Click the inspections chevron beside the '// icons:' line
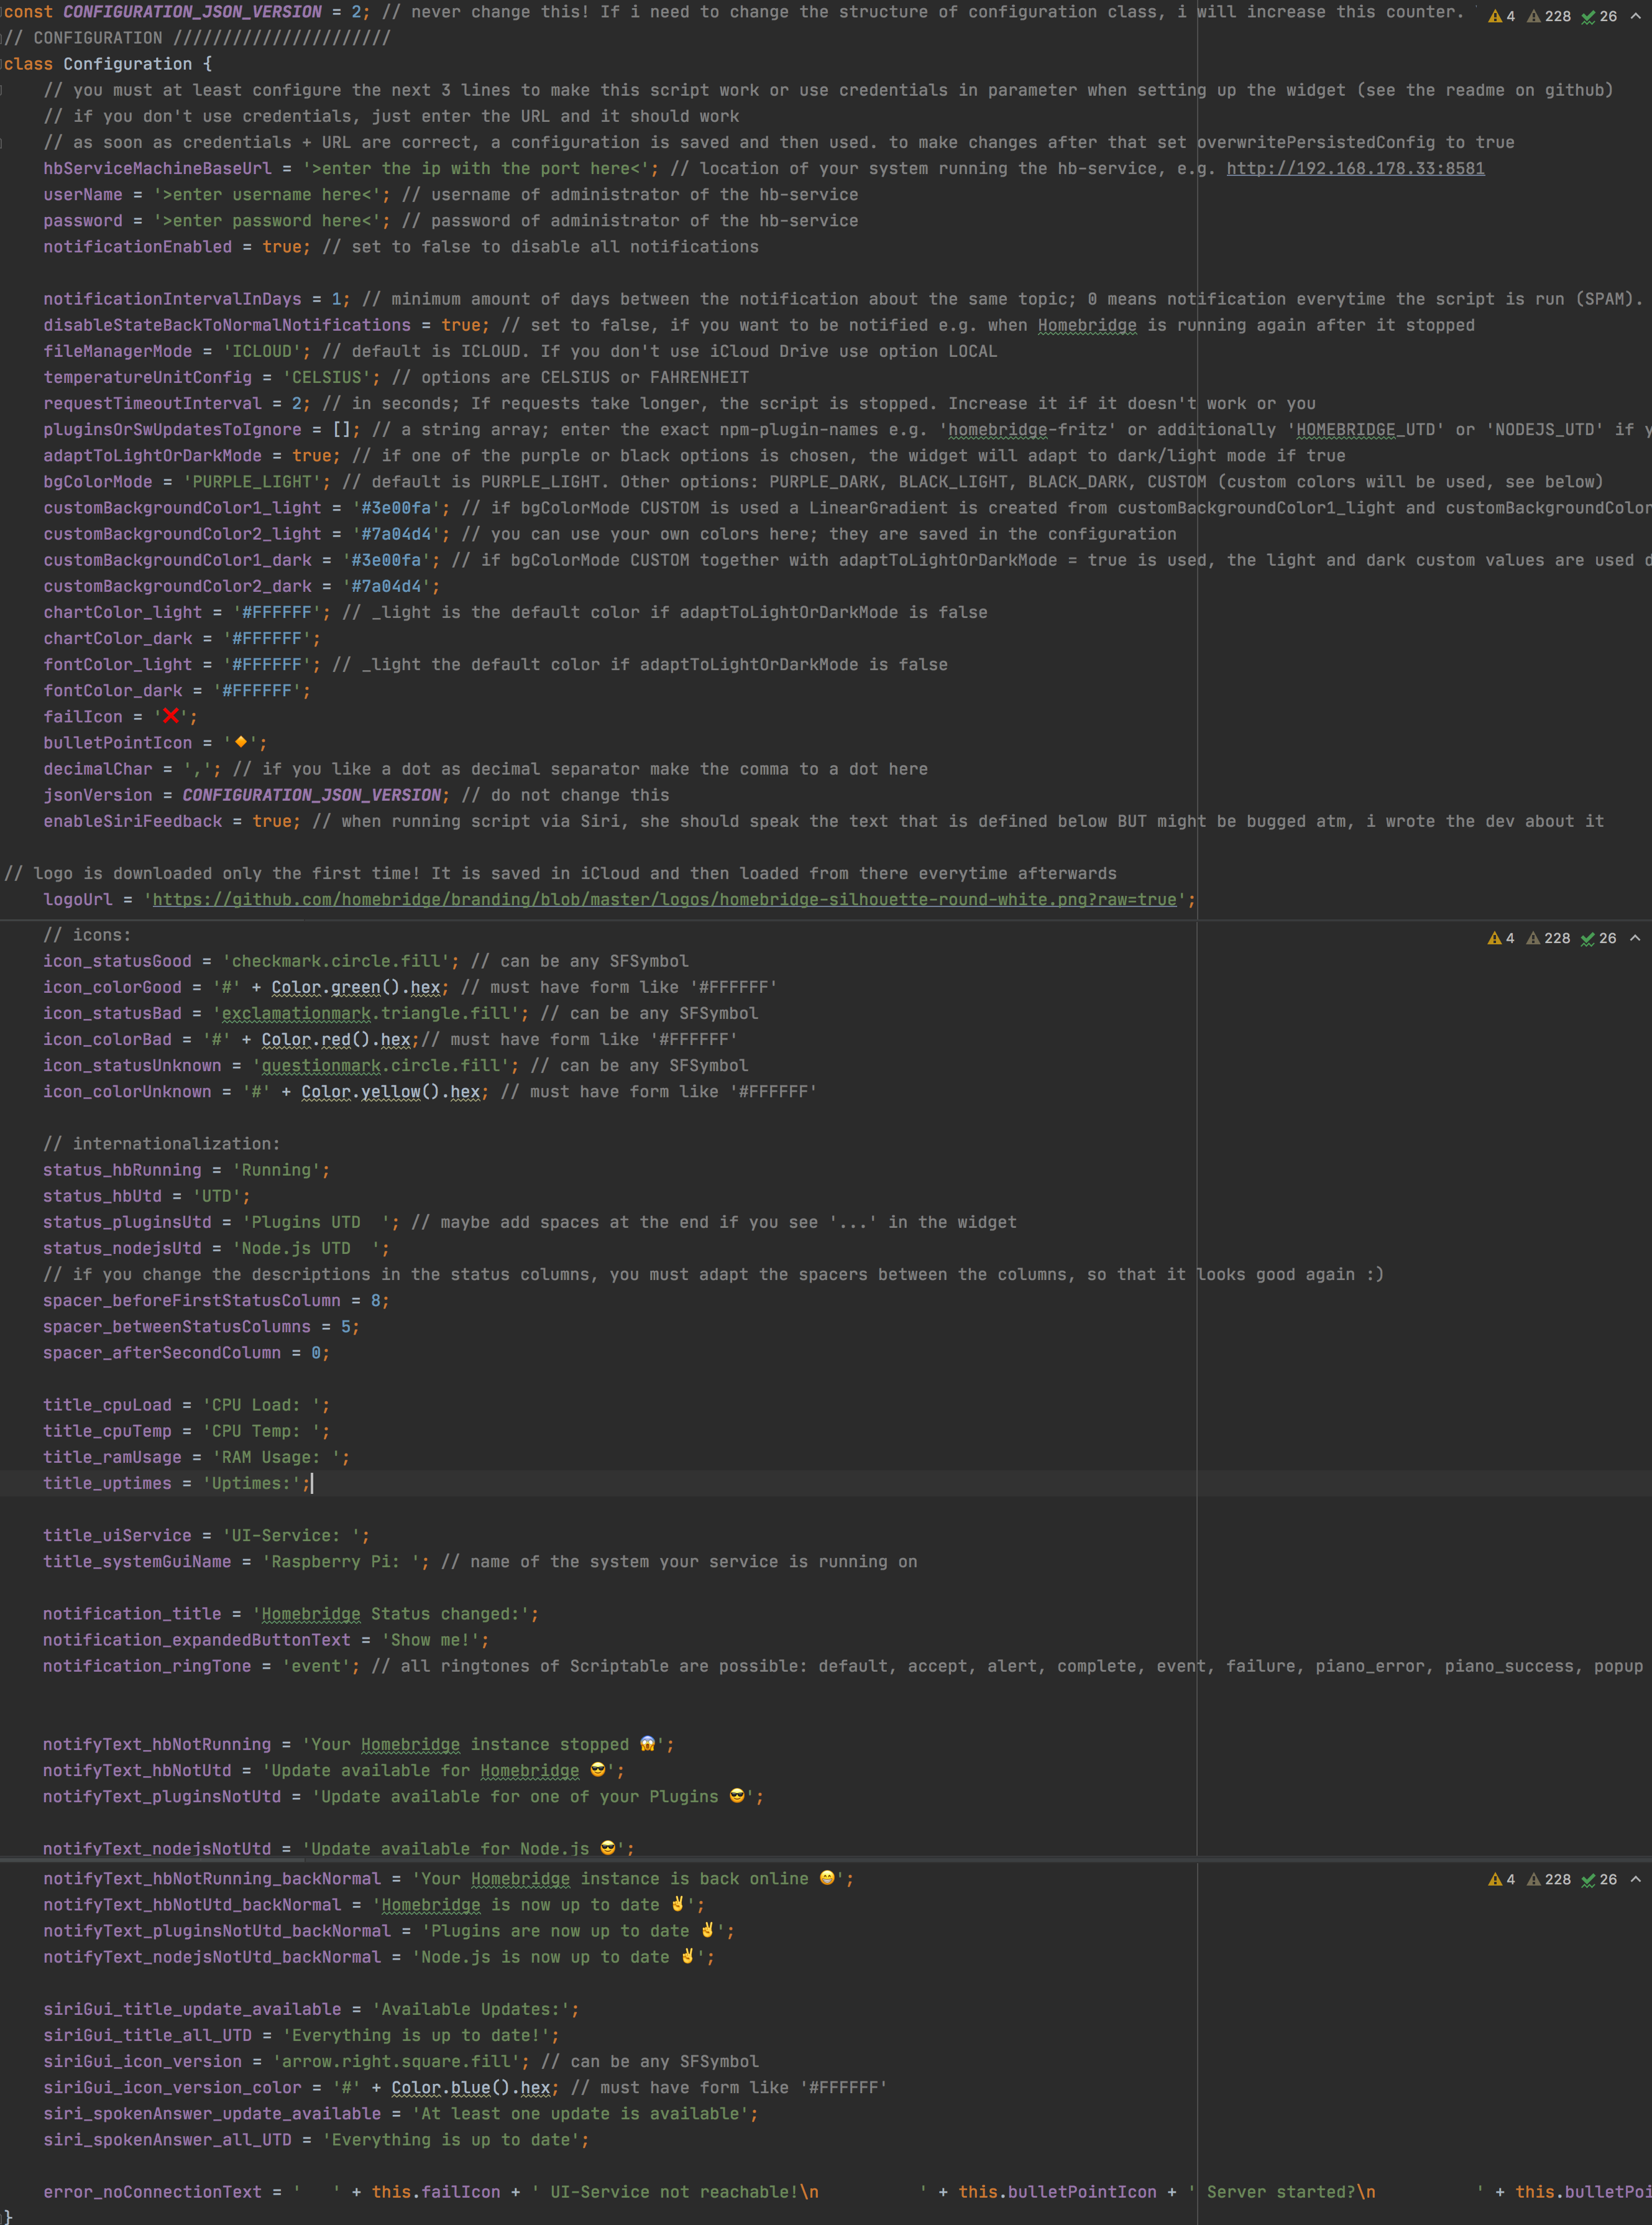The image size is (1652, 2225). tap(1635, 938)
